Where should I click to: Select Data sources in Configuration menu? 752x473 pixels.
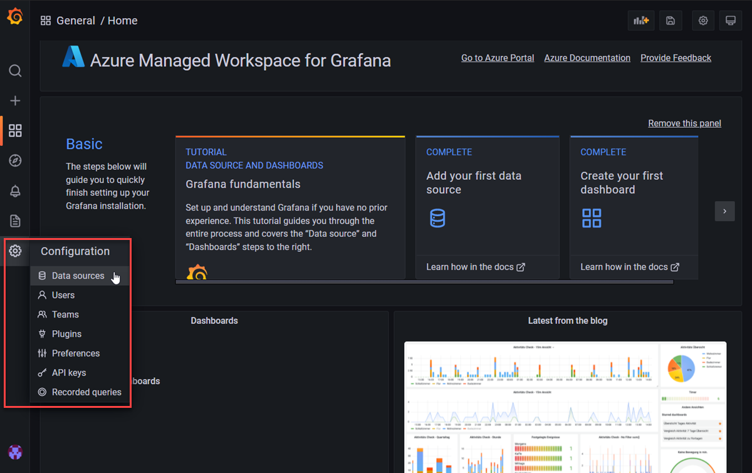click(79, 276)
